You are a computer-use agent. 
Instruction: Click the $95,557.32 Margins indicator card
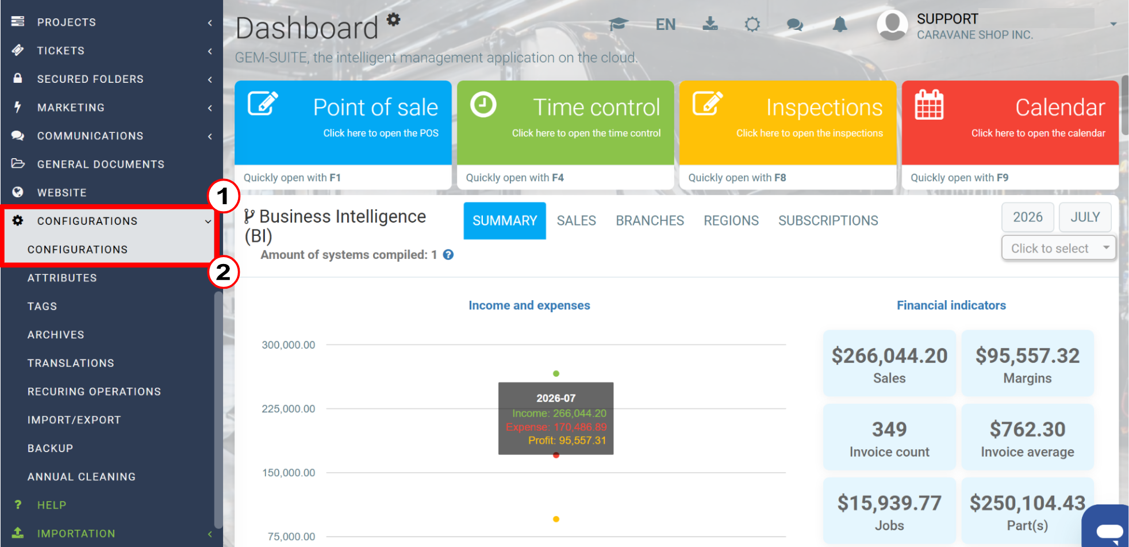coord(1027,363)
